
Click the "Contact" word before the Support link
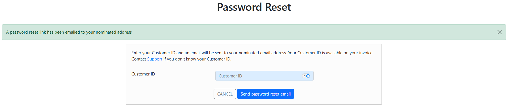[139, 59]
